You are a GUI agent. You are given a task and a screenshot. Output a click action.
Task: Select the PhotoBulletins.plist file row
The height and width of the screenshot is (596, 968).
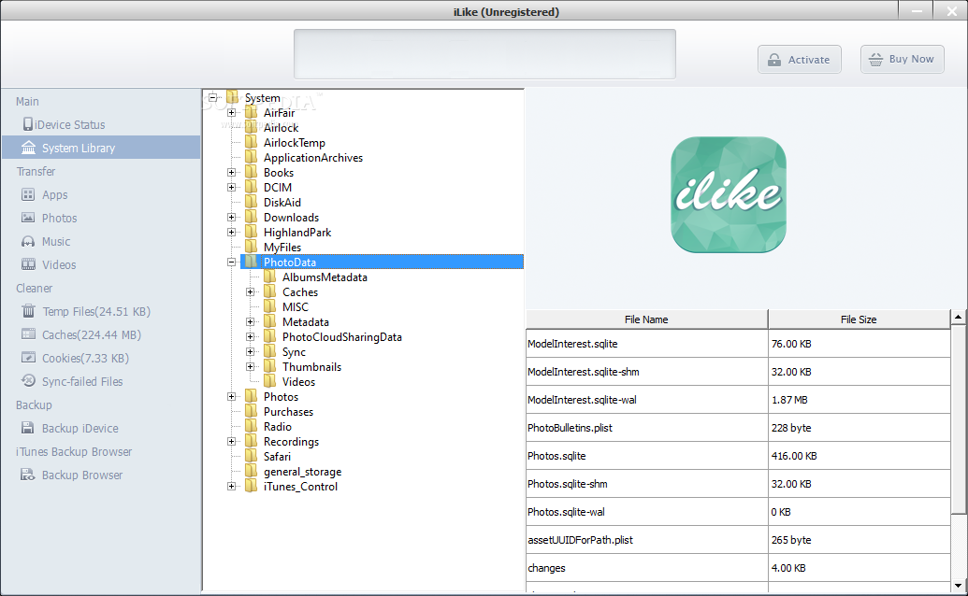738,428
